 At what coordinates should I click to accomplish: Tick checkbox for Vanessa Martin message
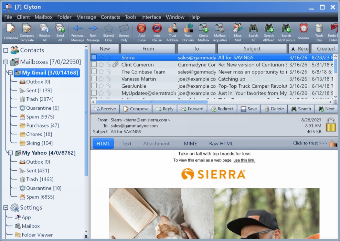(94, 79)
